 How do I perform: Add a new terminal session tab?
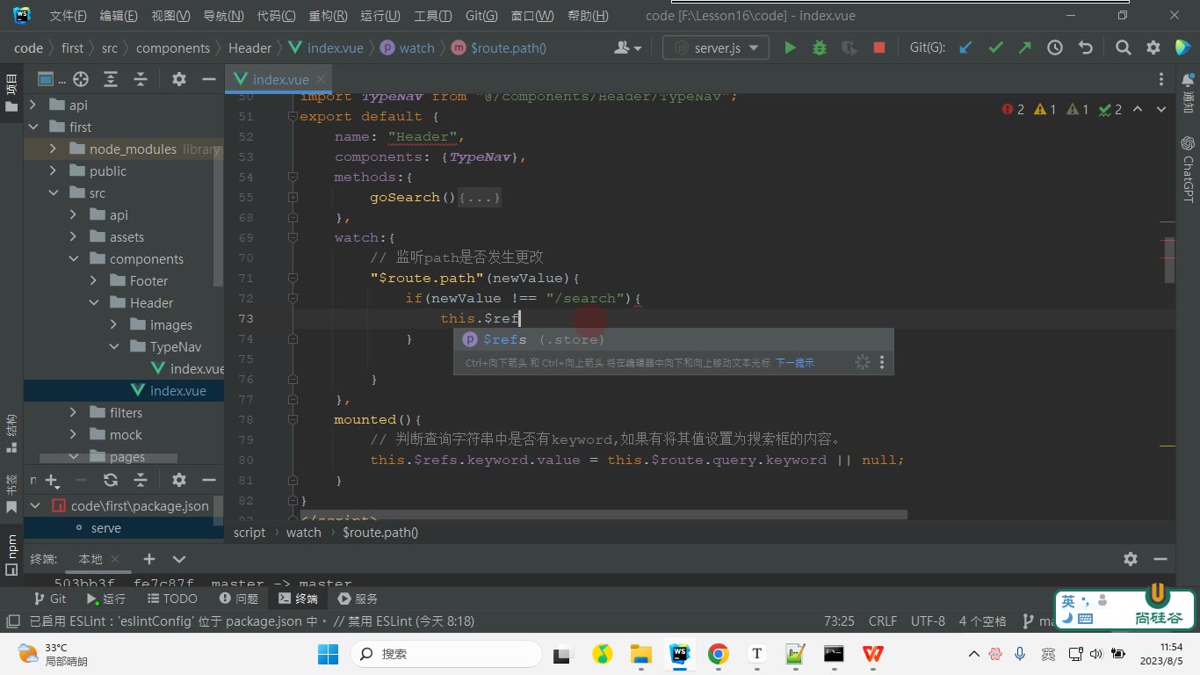pyautogui.click(x=149, y=559)
